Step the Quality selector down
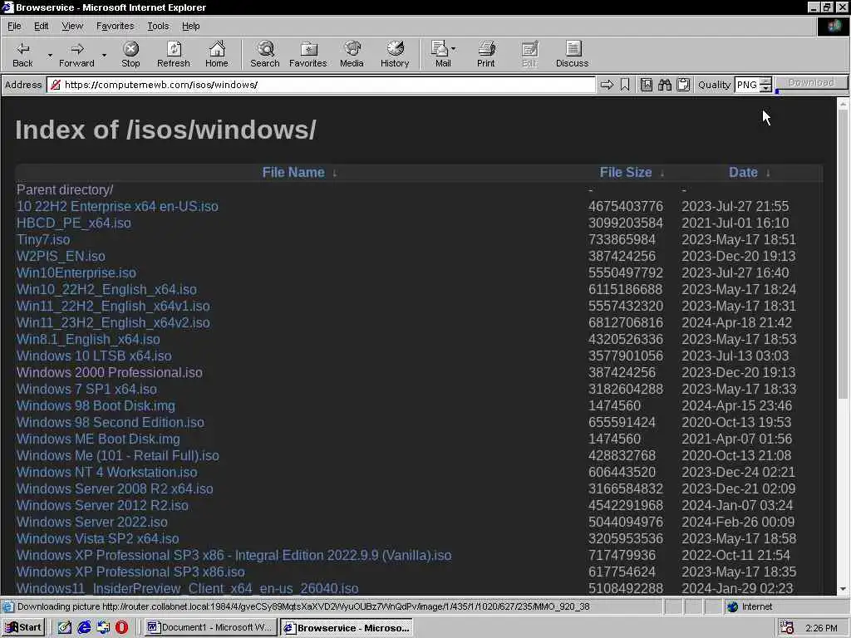The width and height of the screenshot is (851, 638). [765, 88]
